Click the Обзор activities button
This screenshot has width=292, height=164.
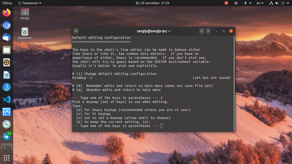tap(7, 3)
